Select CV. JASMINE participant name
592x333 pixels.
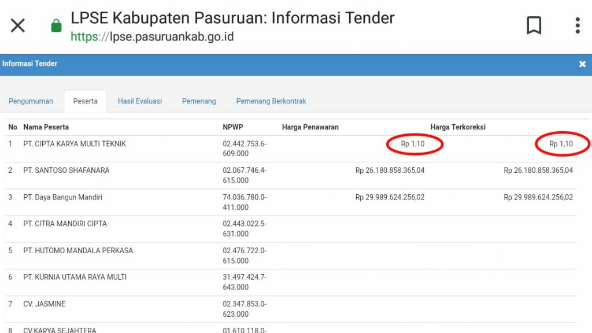(44, 304)
